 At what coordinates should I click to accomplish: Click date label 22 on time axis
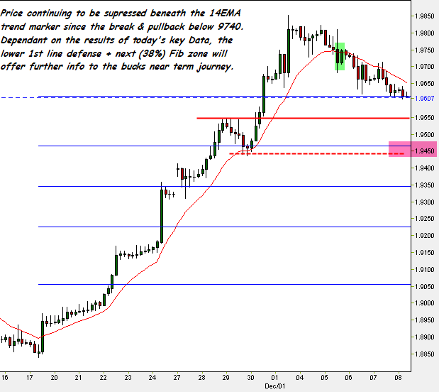click(x=103, y=378)
